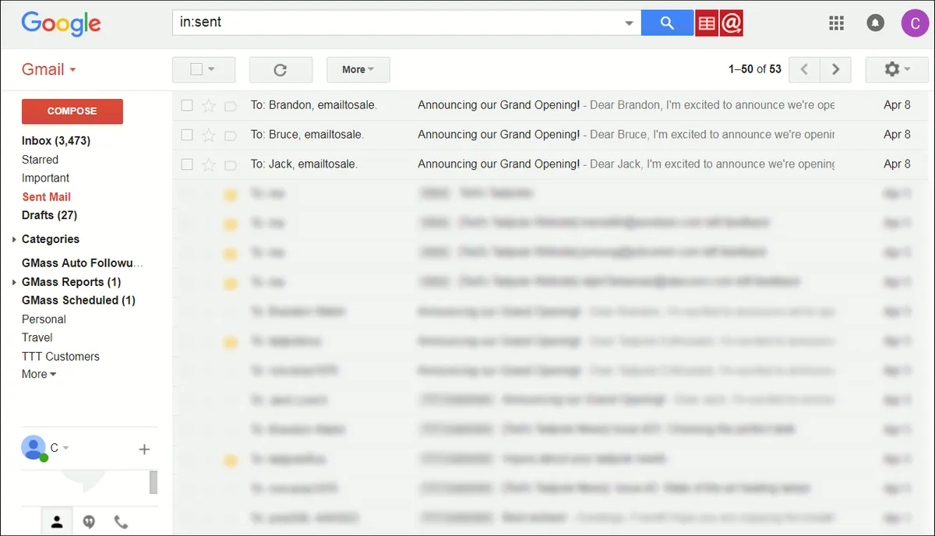Mark the Bruce email as important

point(230,135)
